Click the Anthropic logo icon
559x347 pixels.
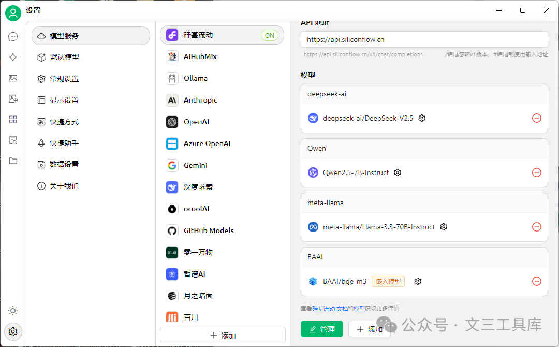point(172,100)
